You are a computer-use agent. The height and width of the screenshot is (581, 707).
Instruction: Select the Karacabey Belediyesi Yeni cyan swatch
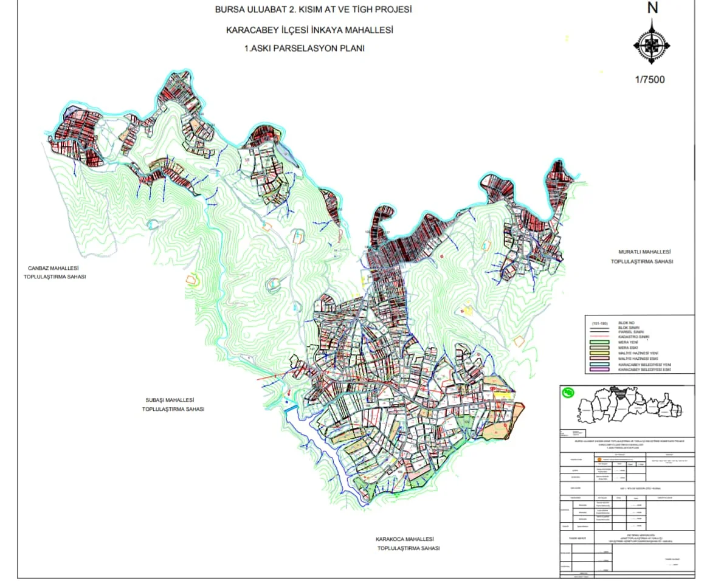599,364
